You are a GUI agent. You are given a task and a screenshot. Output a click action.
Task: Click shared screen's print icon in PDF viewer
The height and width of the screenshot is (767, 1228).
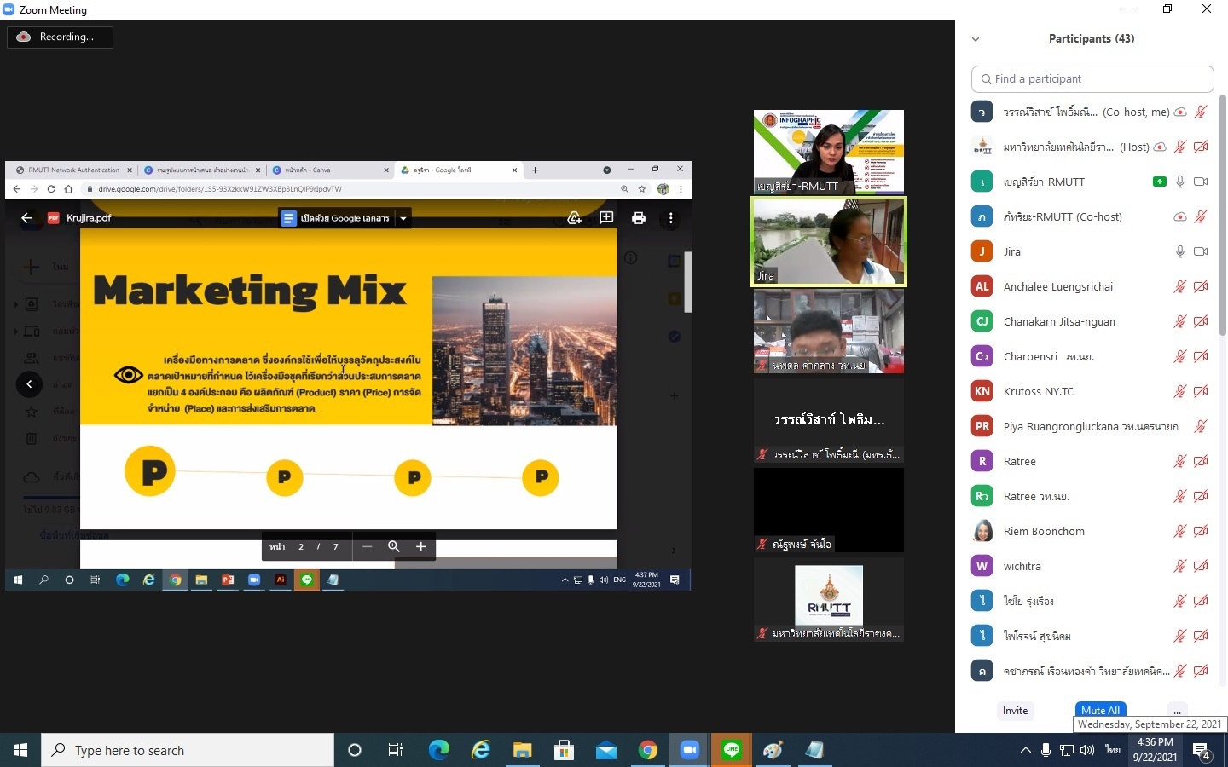(x=639, y=218)
